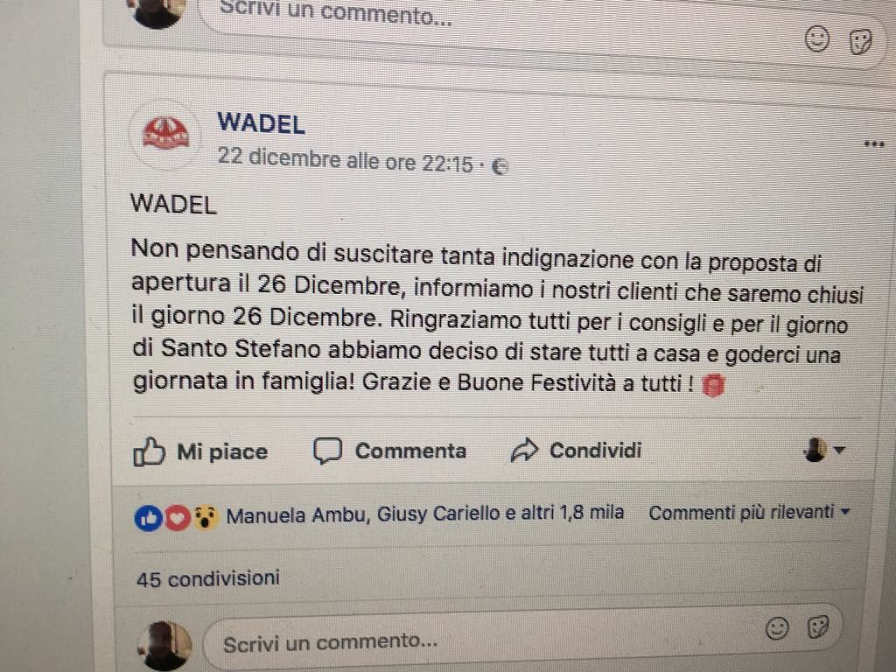This screenshot has height=672, width=896.
Task: Click the Mi piace thumbs-up button
Action: click(200, 452)
